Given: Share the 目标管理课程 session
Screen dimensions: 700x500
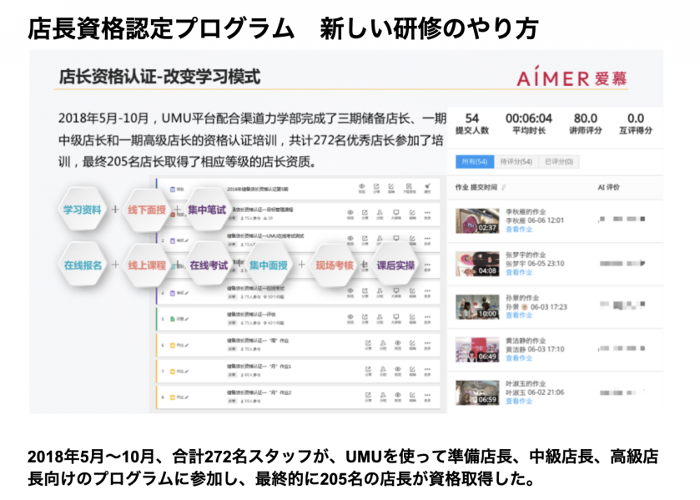Looking at the screenshot, I should (365, 213).
